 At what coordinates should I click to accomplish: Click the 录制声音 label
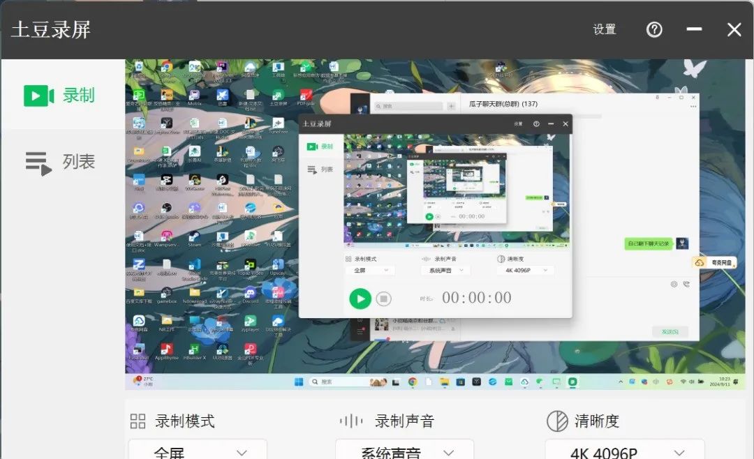pos(404,421)
